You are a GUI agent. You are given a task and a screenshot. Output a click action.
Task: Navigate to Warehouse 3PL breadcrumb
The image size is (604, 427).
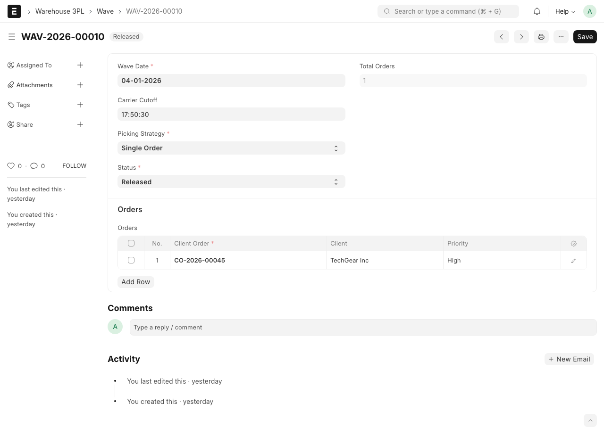59,11
